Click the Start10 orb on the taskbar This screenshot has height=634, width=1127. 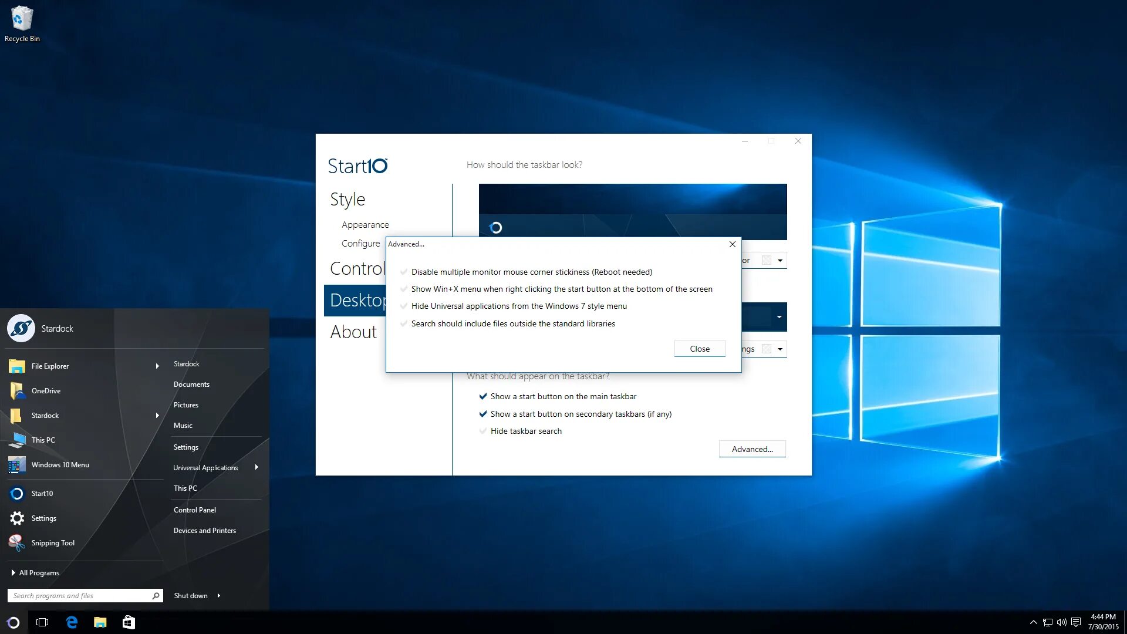(13, 622)
